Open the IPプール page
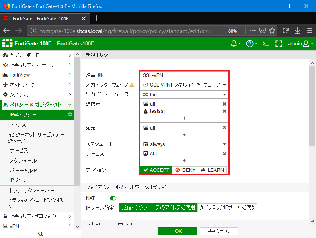This screenshot has height=238, width=316. coord(37,180)
